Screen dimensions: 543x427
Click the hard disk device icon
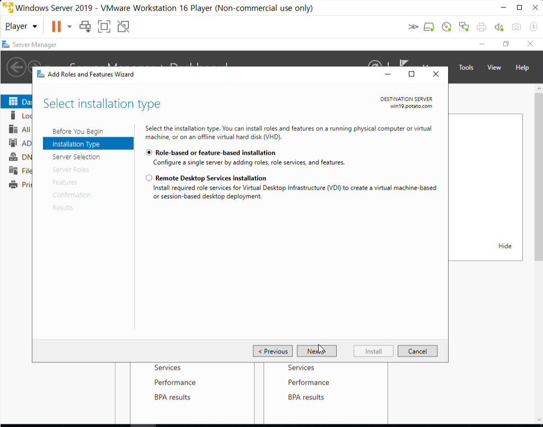[x=429, y=26]
